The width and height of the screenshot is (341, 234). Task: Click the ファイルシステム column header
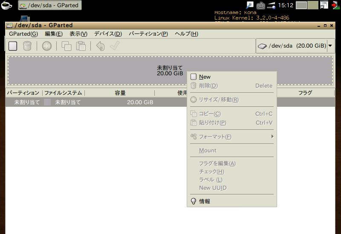(63, 93)
